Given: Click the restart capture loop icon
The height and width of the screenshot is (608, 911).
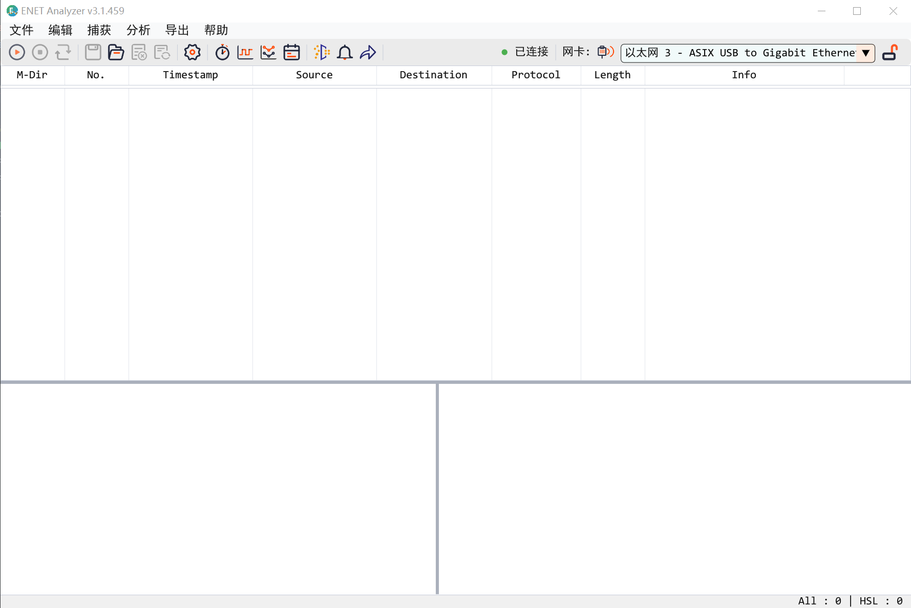Looking at the screenshot, I should coord(63,52).
